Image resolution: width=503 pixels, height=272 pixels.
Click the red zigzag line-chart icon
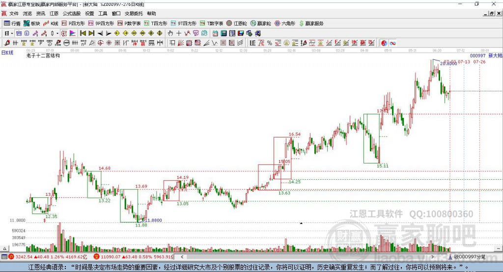pos(44,33)
